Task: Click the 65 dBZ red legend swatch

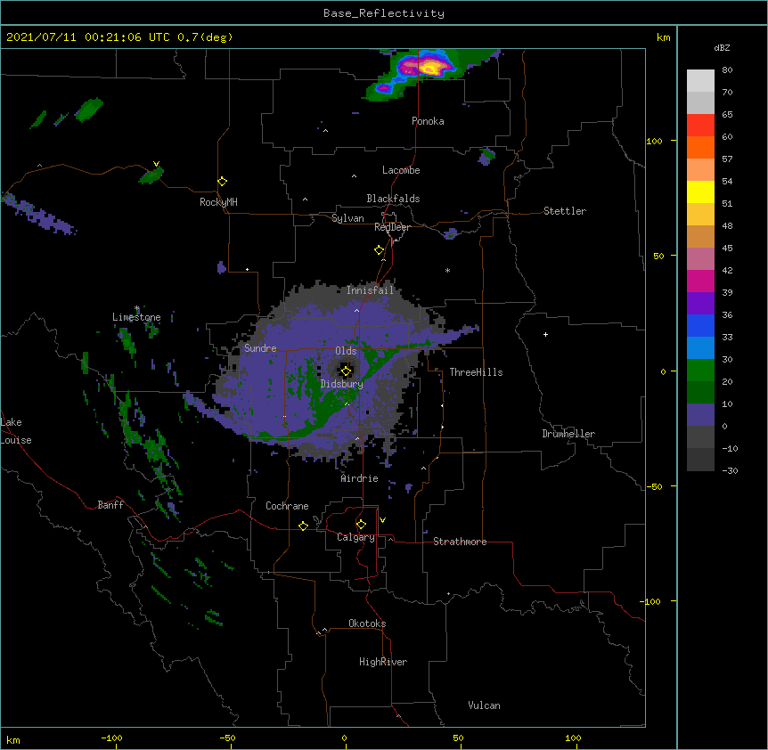Action: [x=700, y=125]
